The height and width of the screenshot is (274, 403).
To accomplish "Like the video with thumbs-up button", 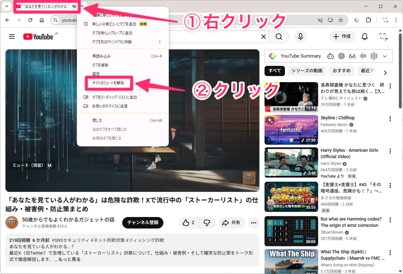I will (x=189, y=223).
